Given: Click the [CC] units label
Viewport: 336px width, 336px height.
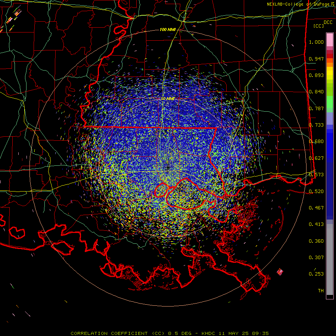Looking at the screenshot, I should click(x=319, y=26).
